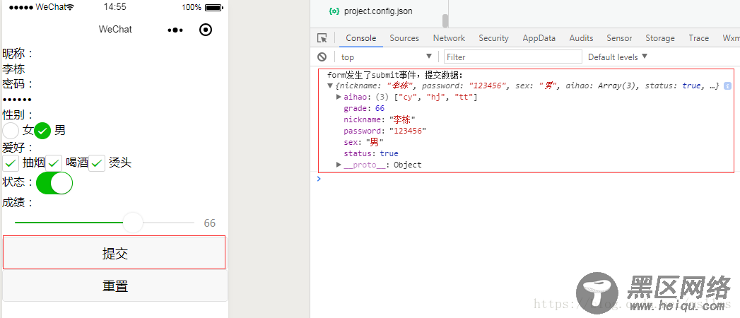Uncheck the 烫头 checkbox

(x=97, y=163)
